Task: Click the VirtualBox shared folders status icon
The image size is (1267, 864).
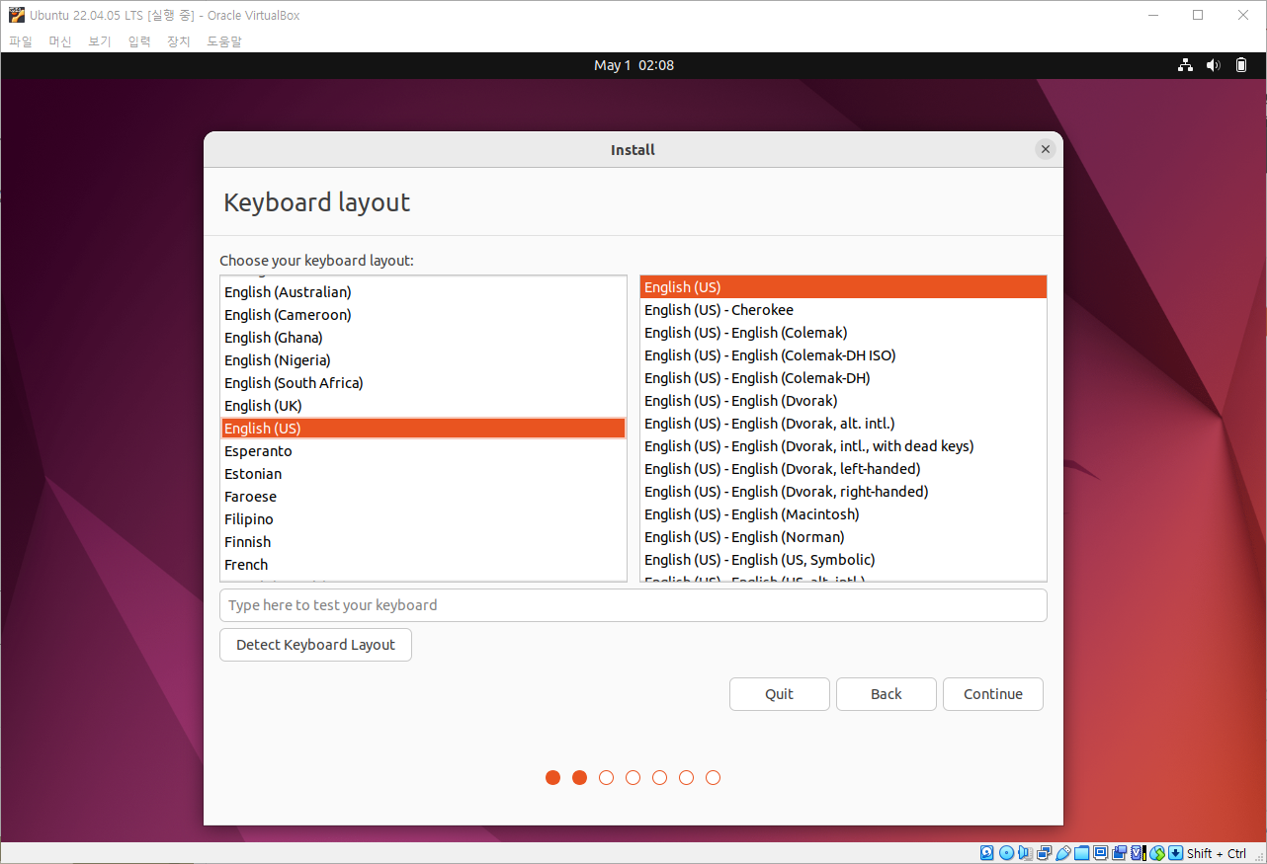Action: coord(1081,853)
